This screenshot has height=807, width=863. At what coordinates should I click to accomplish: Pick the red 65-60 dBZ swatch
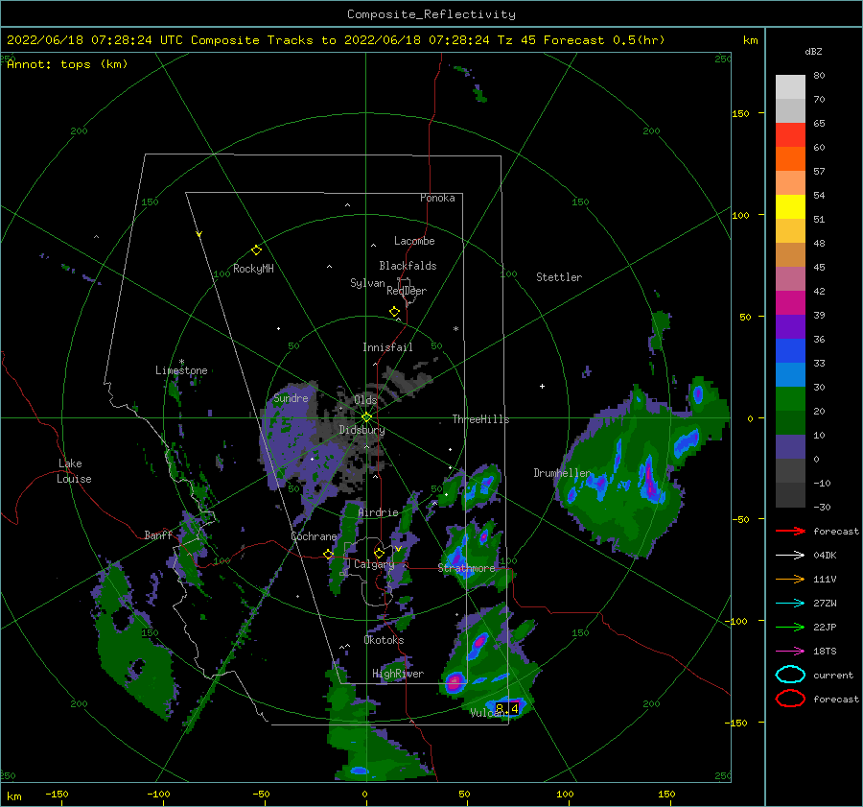790,135
